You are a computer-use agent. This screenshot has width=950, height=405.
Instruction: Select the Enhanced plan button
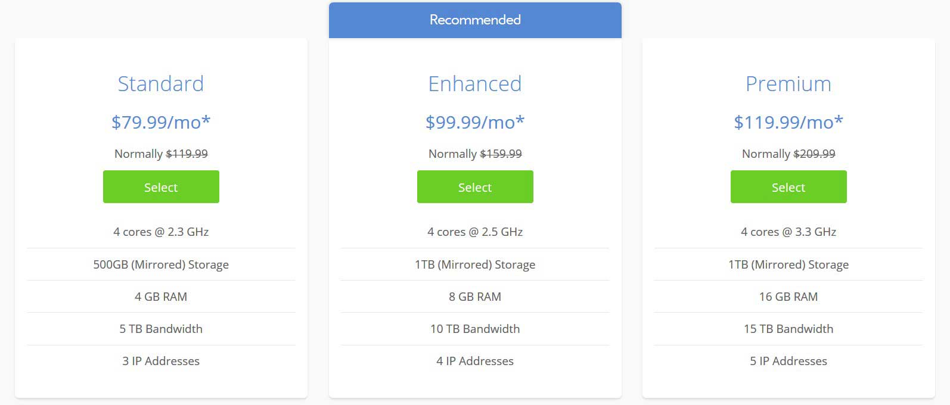[x=475, y=187]
